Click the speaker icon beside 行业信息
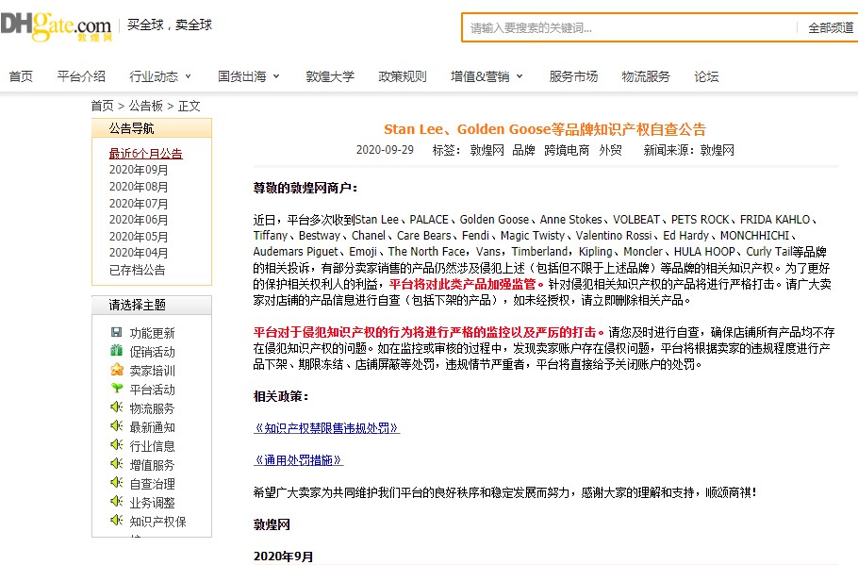Image resolution: width=858 pixels, height=565 pixels. click(x=117, y=444)
